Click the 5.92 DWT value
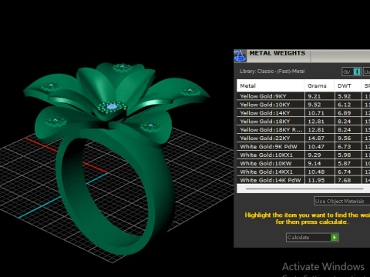The height and width of the screenshot is (277, 370). click(345, 96)
